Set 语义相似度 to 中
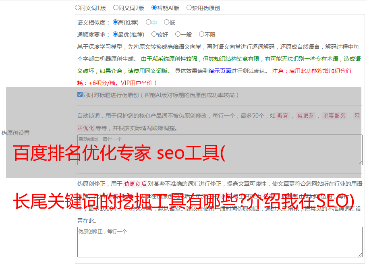Viewport: 367px width, 265px height. coord(148,22)
